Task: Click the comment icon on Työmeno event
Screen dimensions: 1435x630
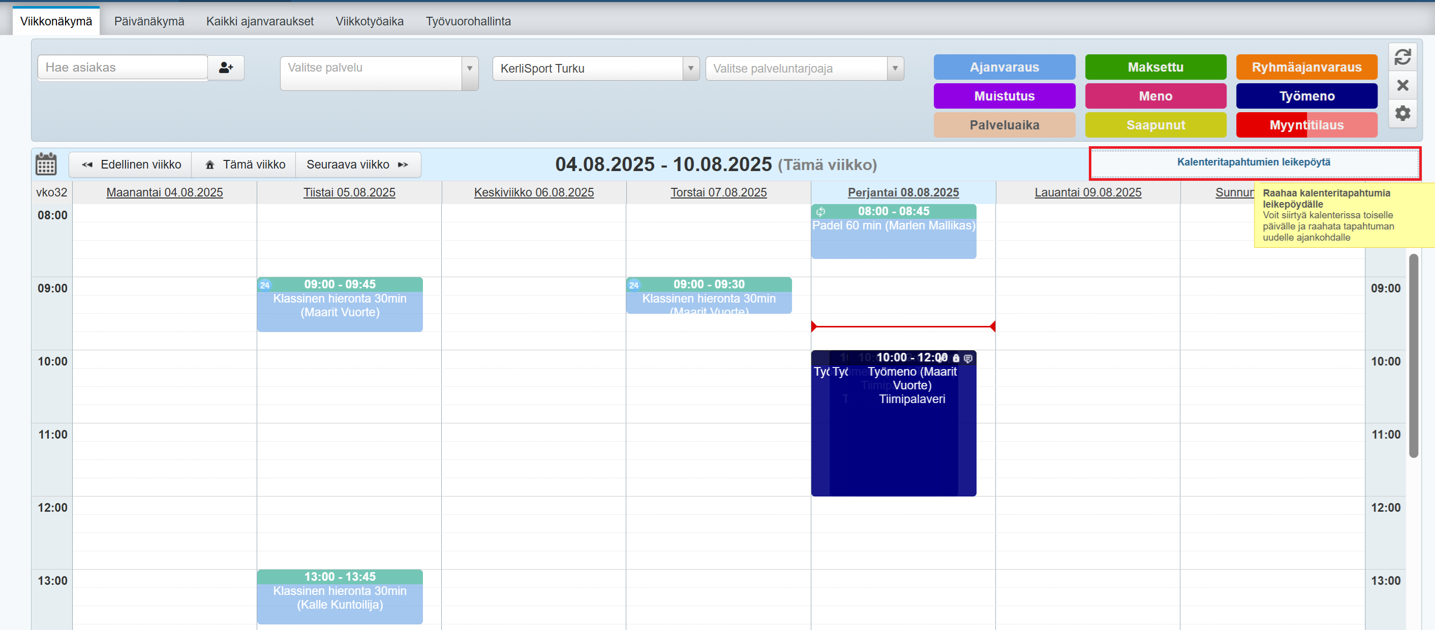Action: 968,358
